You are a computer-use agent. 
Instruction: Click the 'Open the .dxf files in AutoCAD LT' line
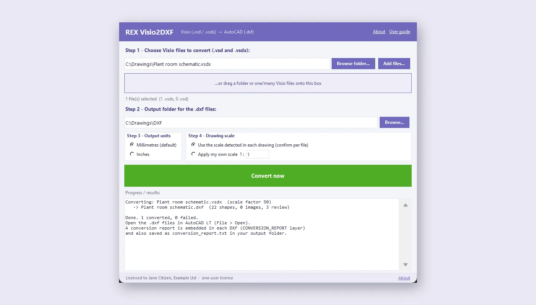pos(188,223)
